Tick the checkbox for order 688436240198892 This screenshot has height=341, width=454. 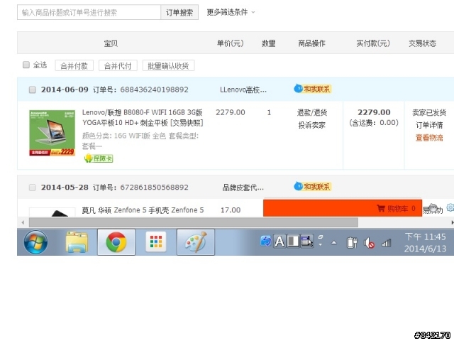pyautogui.click(x=33, y=90)
